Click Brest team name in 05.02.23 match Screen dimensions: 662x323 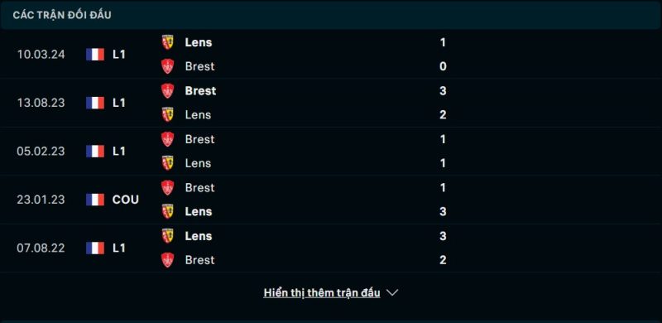click(199, 139)
